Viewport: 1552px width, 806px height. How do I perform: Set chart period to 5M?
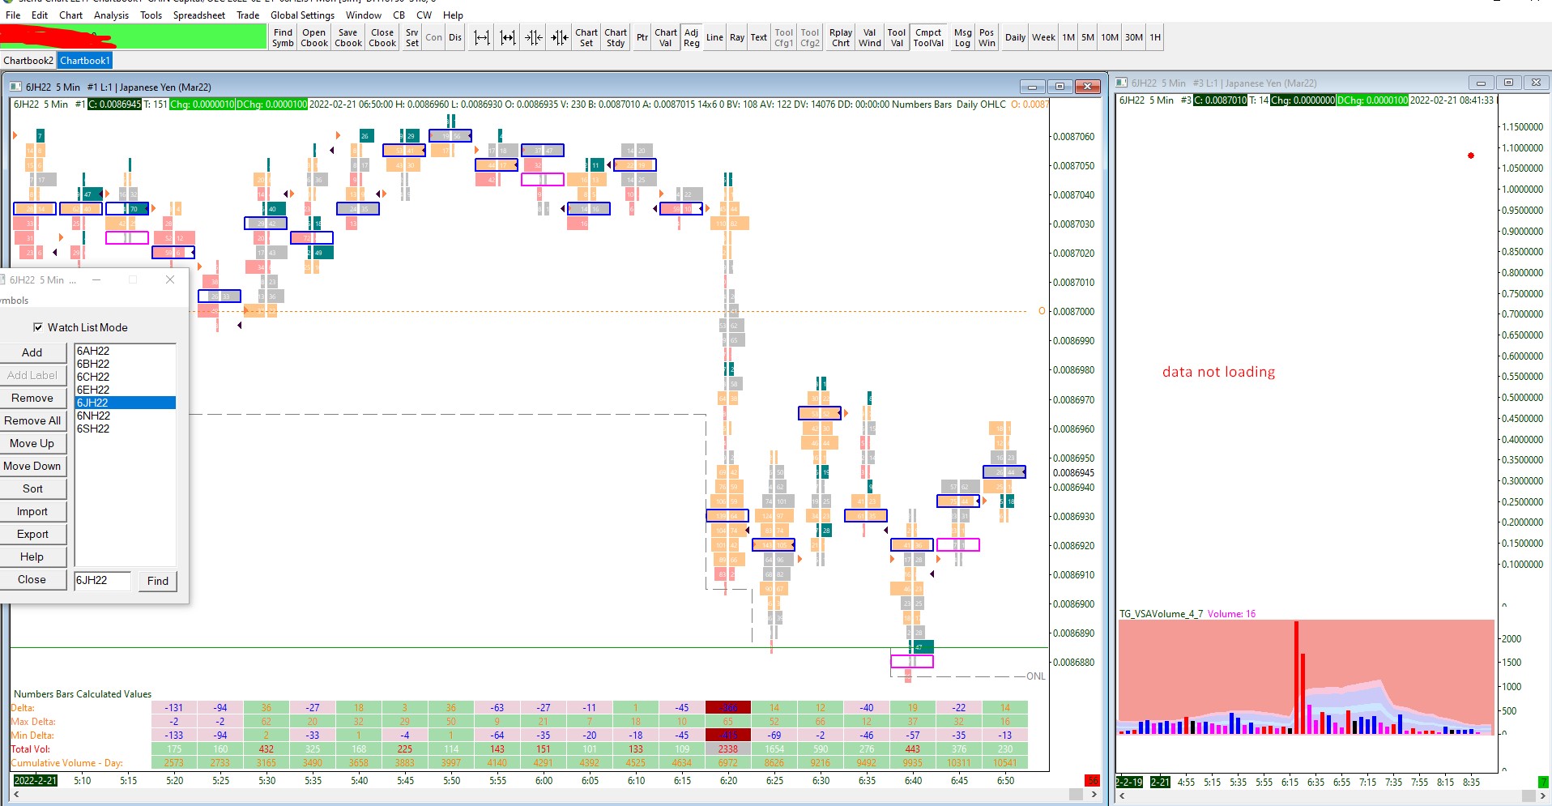(1088, 37)
